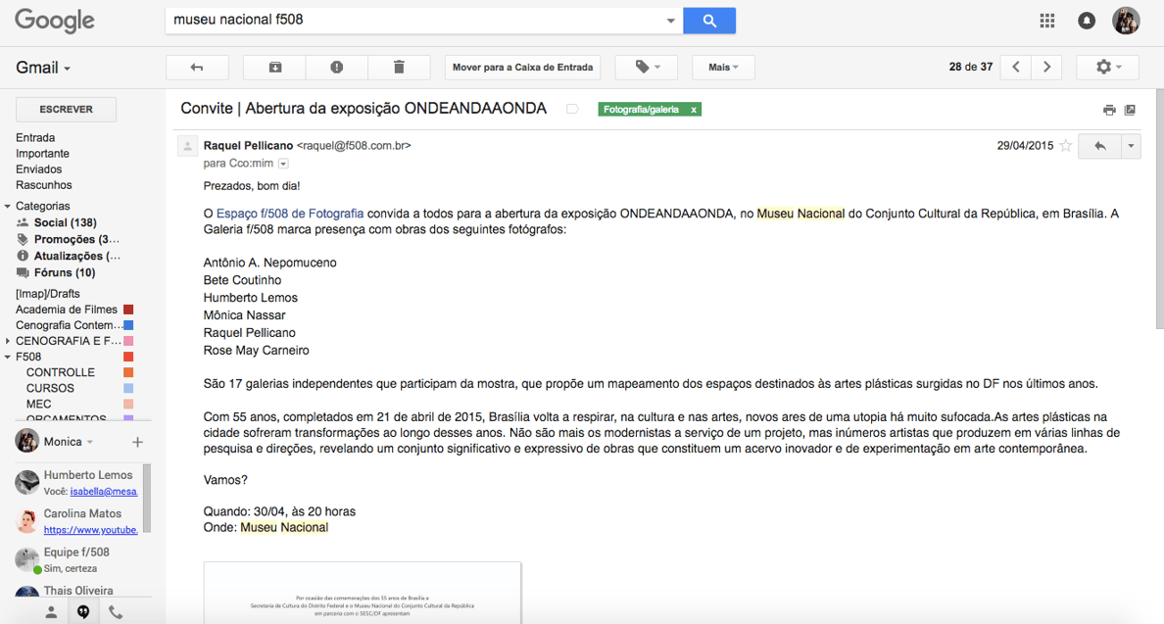Switch to the phone calls tab
The height and width of the screenshot is (624, 1164).
[116, 612]
